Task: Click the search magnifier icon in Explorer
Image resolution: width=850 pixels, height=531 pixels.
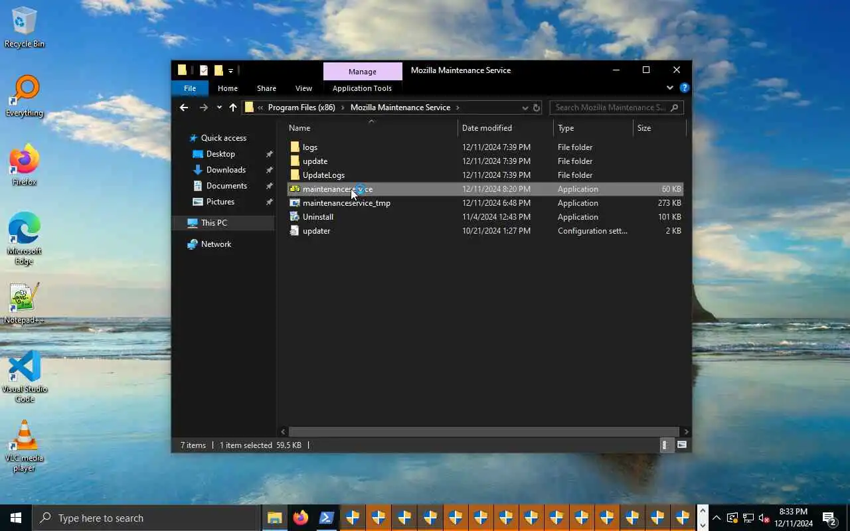Action: [675, 108]
